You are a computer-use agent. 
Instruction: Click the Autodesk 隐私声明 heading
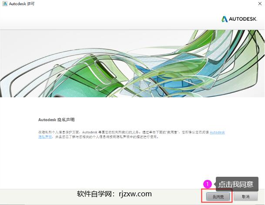tap(56, 120)
